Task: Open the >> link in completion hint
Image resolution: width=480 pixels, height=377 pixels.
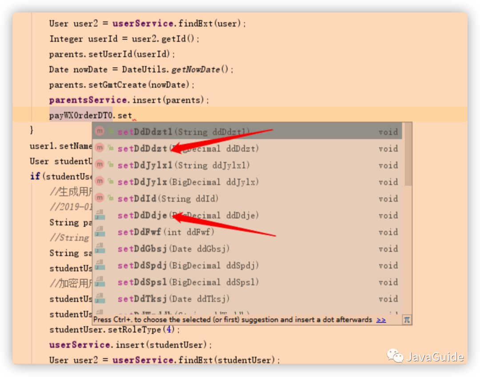Action: 381,320
